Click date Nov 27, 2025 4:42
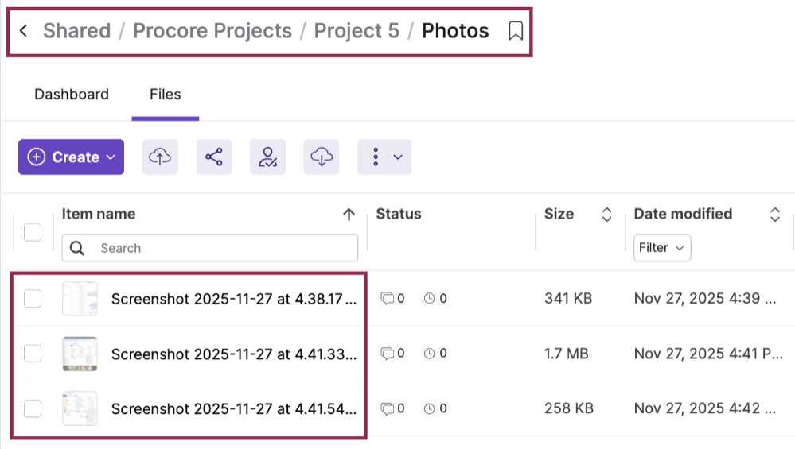795x449 pixels. [x=705, y=408]
